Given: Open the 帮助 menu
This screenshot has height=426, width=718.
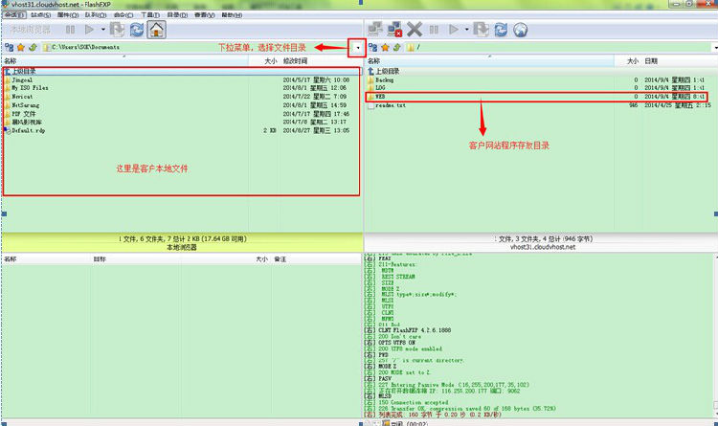Looking at the screenshot, I should (x=232, y=15).
